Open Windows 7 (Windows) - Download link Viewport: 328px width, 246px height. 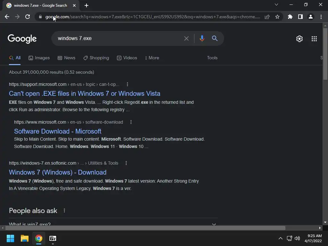tap(58, 172)
